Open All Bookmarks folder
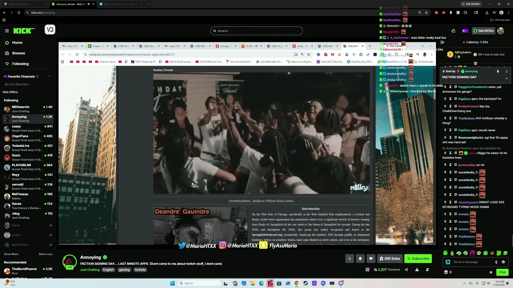The height and width of the screenshot is (288, 513). 500,20
